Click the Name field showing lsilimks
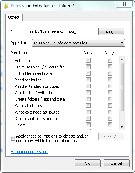Image resolution: width=135 pixels, height=173 pixels. coord(60,32)
